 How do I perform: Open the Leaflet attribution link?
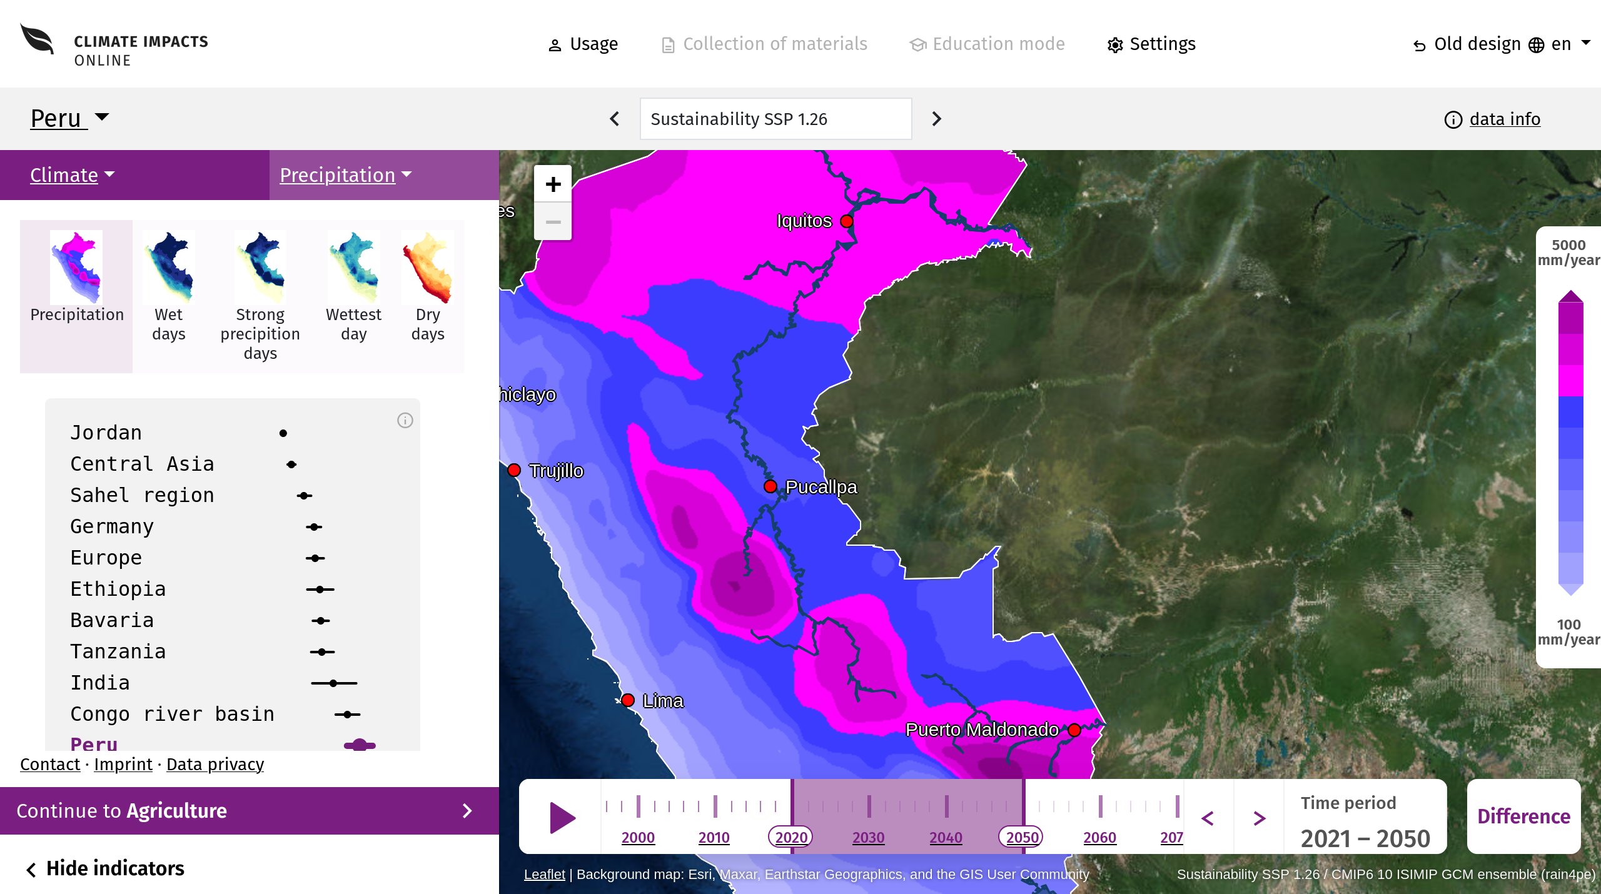click(544, 874)
